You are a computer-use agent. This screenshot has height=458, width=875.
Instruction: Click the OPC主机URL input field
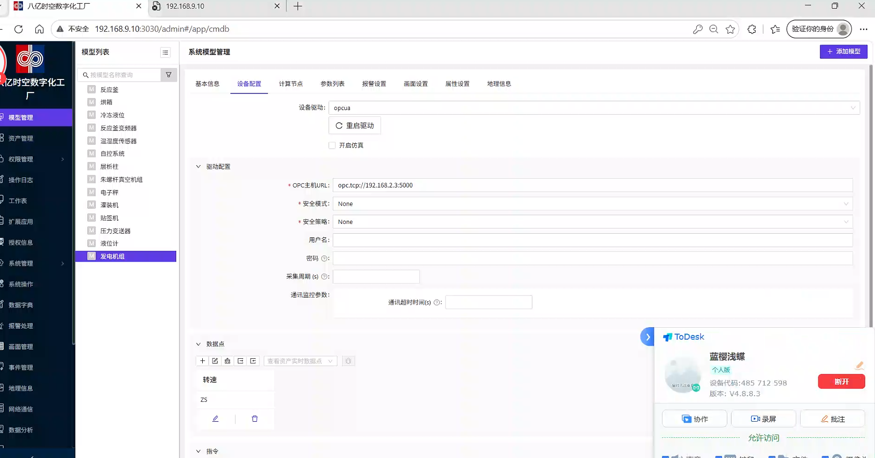(593, 185)
